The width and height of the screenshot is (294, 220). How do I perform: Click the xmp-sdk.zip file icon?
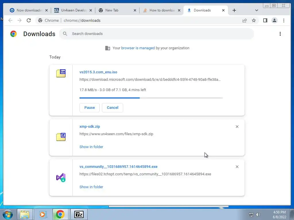[61, 137]
